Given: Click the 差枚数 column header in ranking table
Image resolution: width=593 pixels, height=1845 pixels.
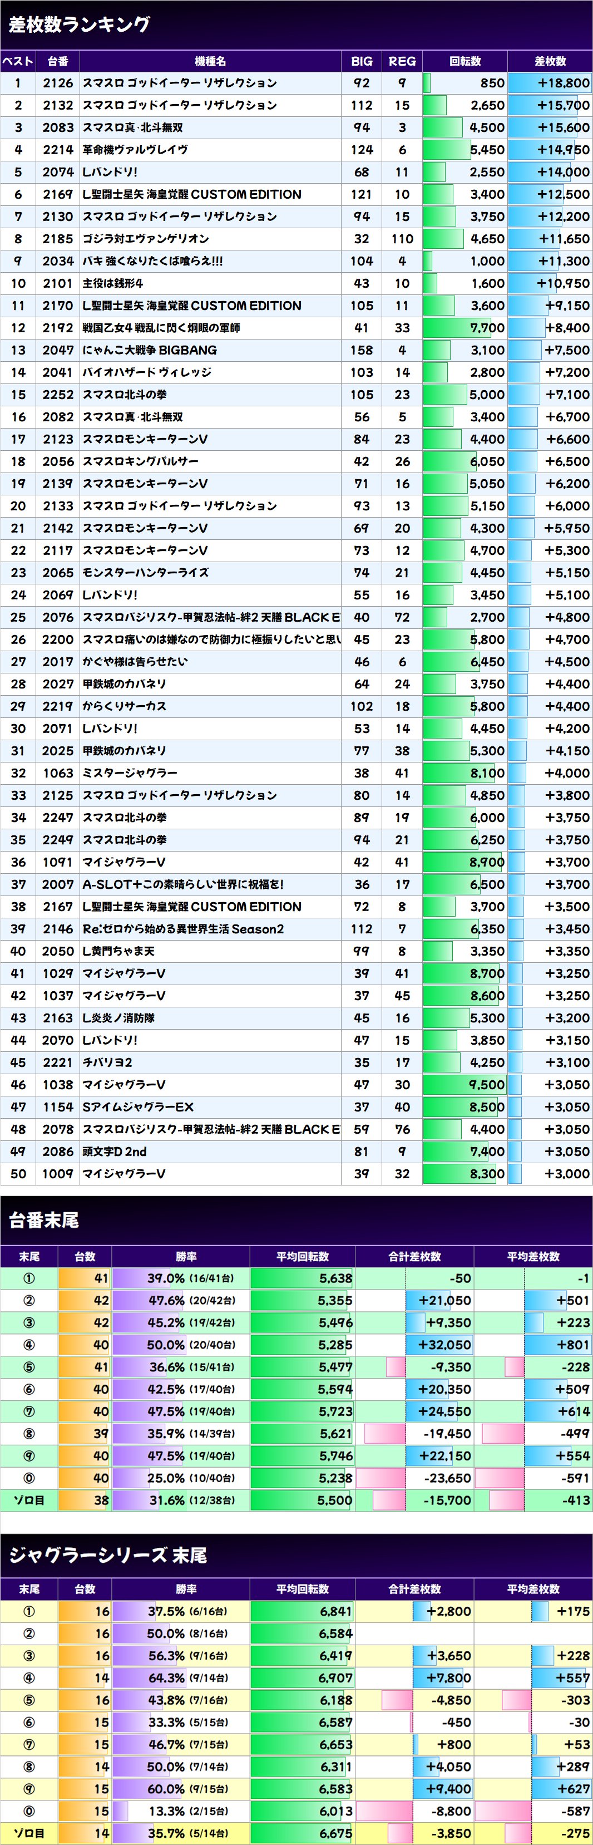Looking at the screenshot, I should (550, 62).
